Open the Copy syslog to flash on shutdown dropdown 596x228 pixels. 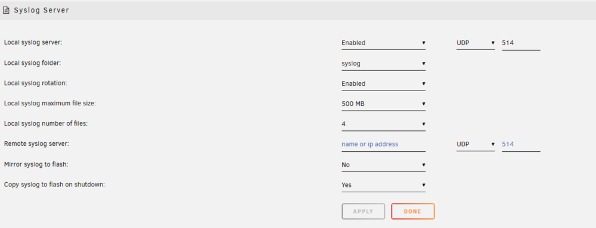click(x=383, y=185)
